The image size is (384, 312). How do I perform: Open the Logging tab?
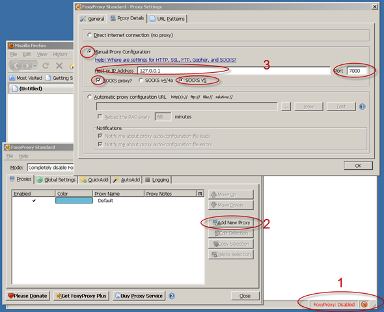coord(158,179)
